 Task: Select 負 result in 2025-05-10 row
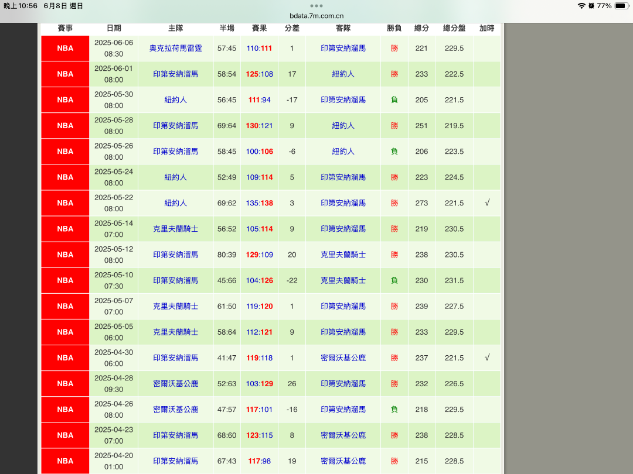pyautogui.click(x=394, y=280)
